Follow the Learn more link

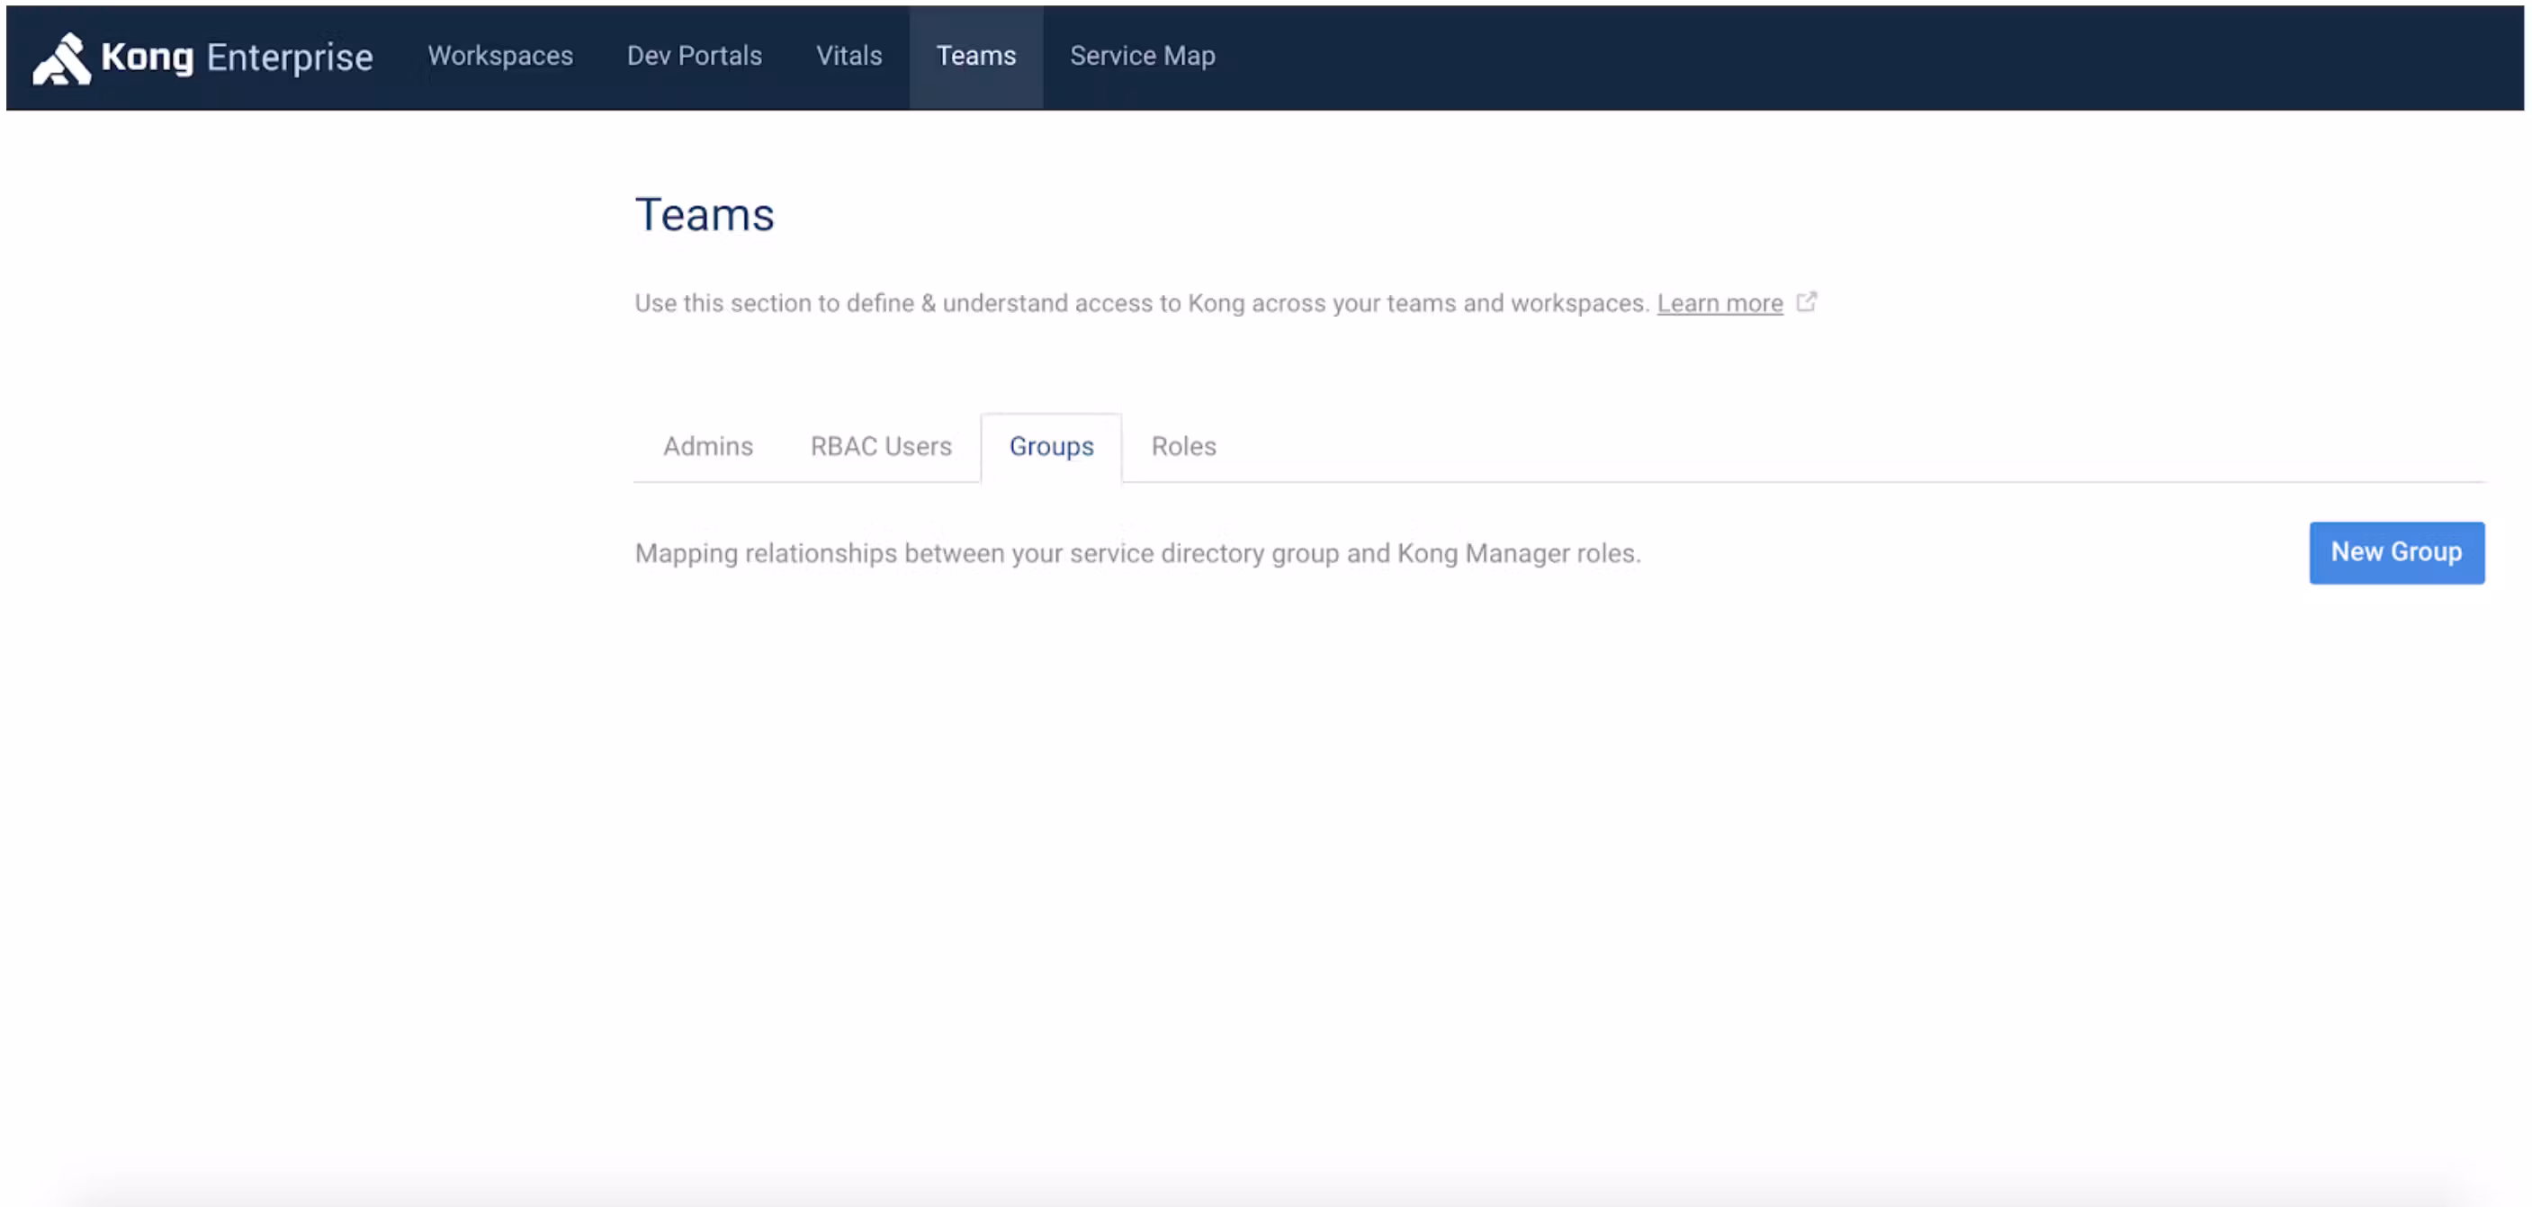coord(1719,303)
